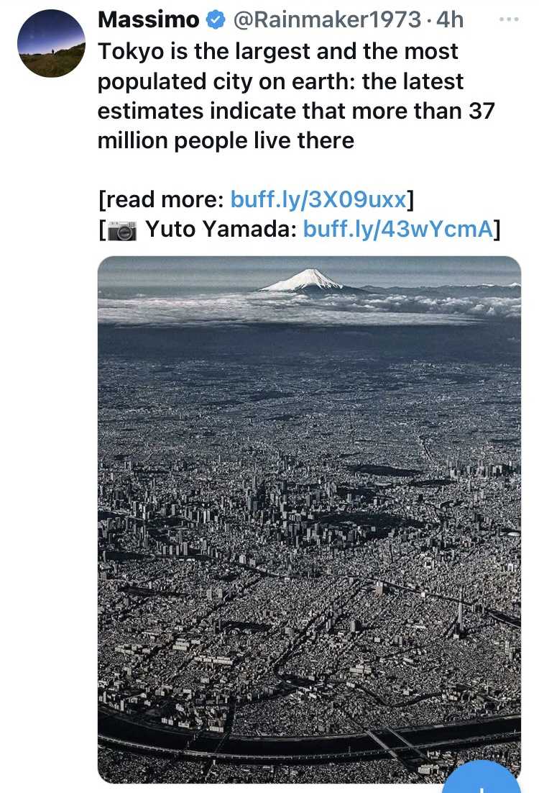Click the blue verified badge
The width and height of the screenshot is (539, 793).
[216, 20]
